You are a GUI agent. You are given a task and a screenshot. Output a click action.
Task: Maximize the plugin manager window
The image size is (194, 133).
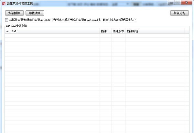point(178,3)
